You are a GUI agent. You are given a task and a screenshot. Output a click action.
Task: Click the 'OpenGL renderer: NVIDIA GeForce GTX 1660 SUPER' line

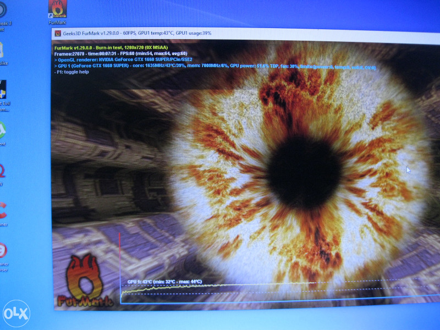pos(123,60)
